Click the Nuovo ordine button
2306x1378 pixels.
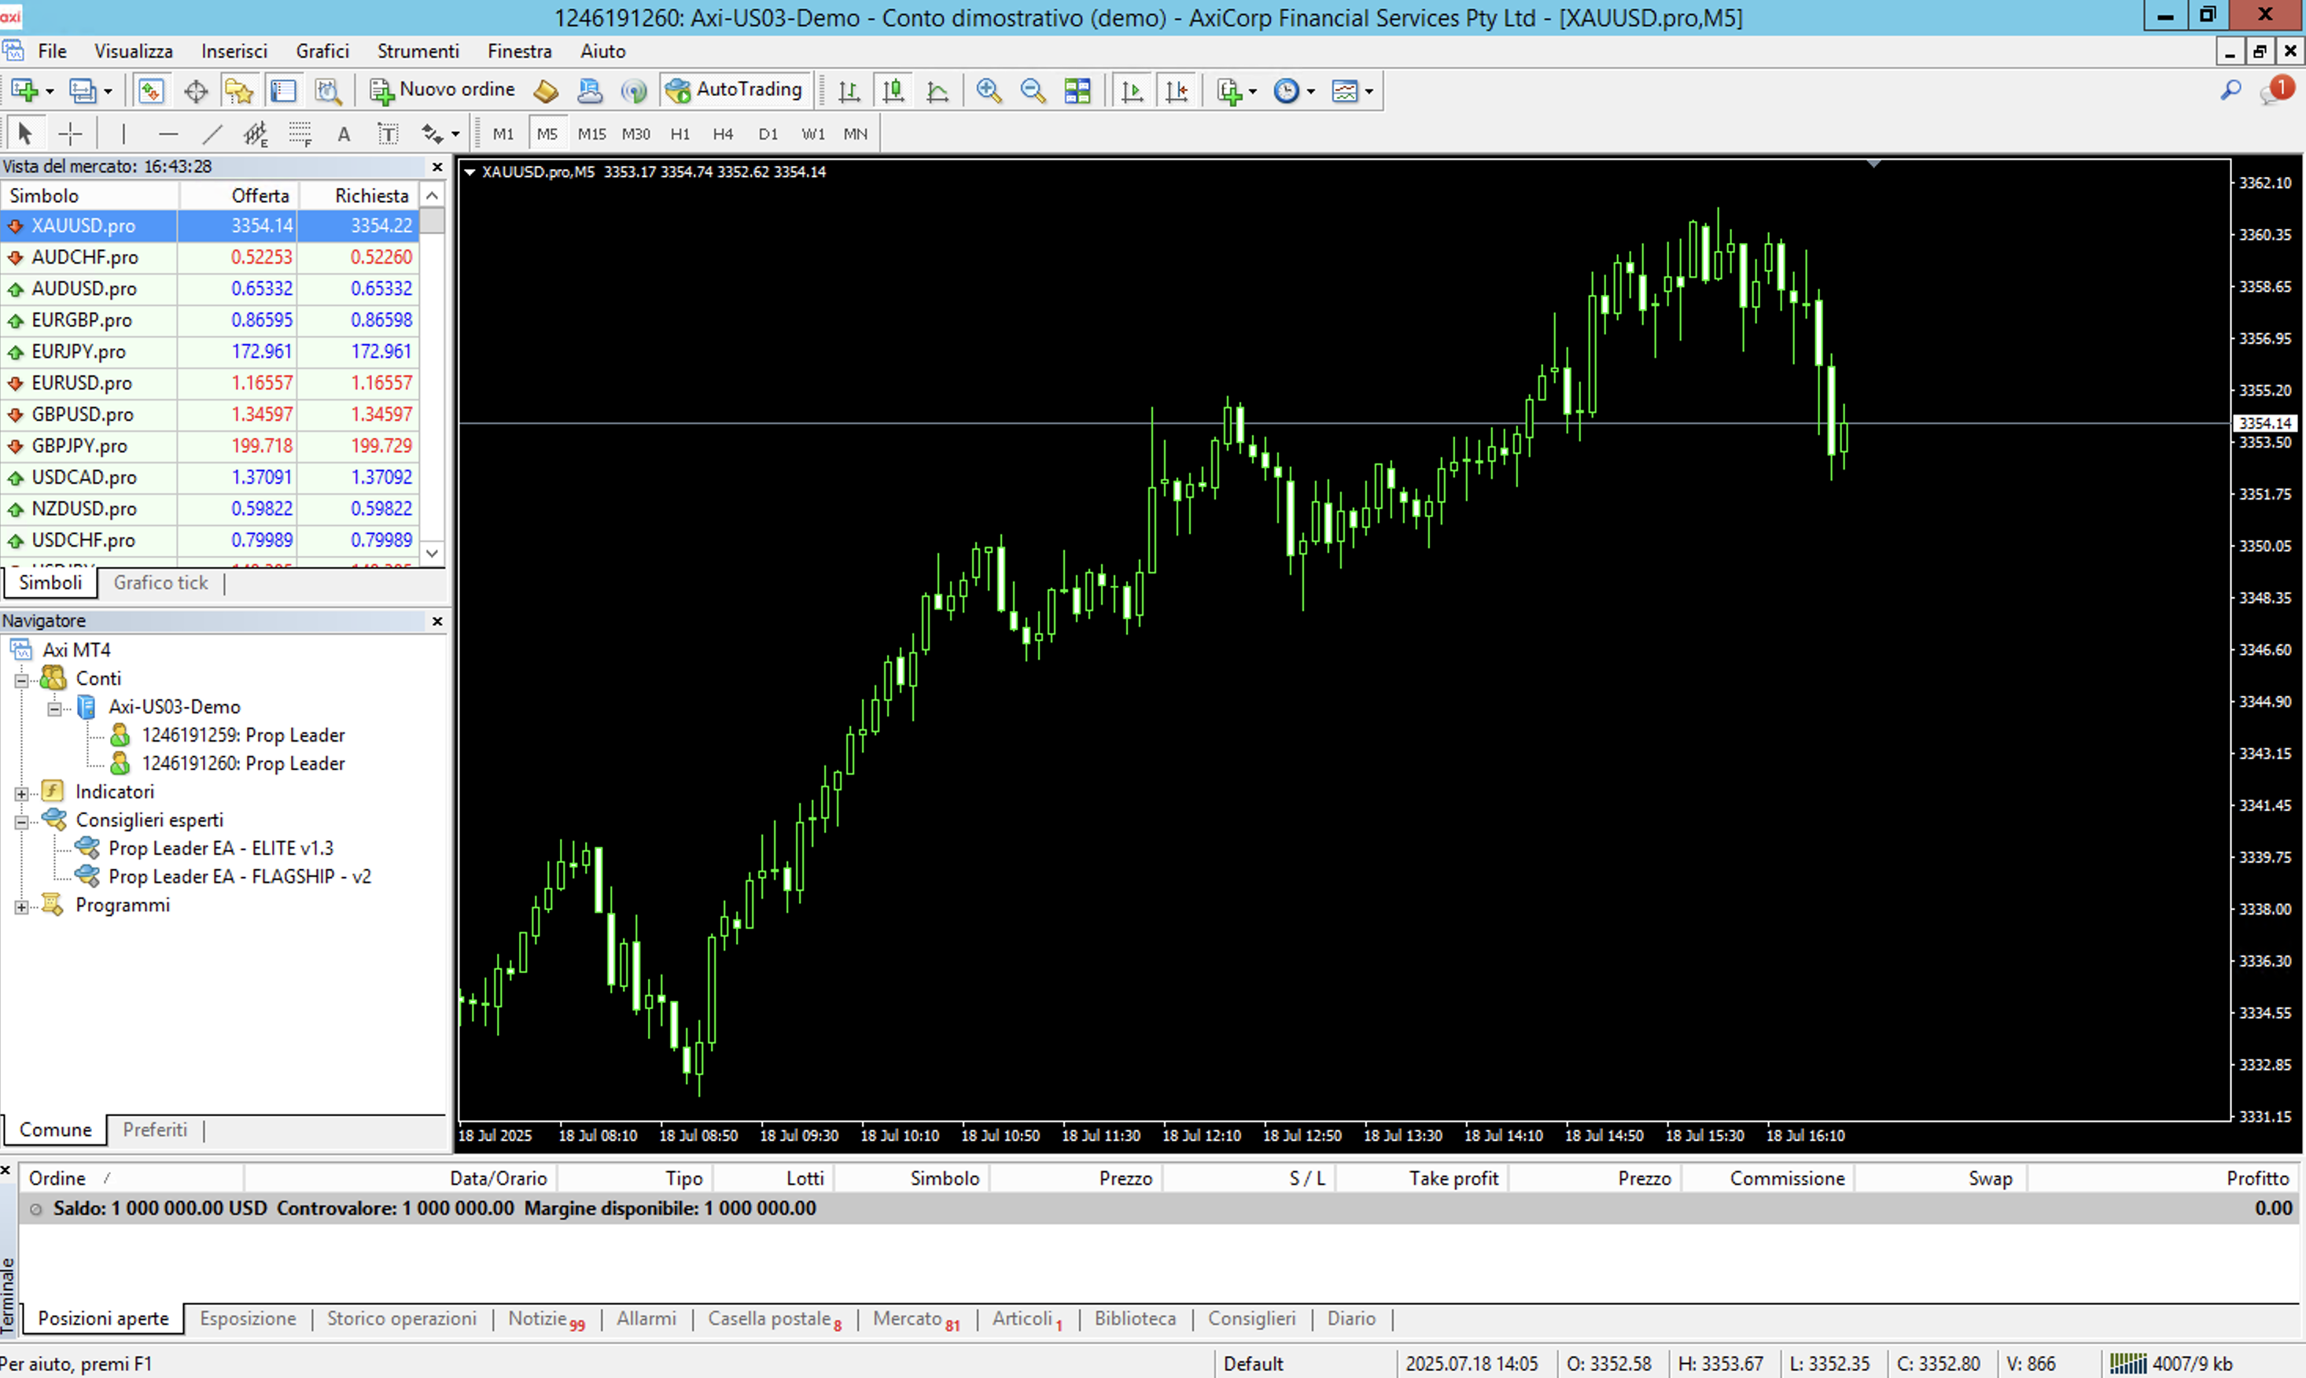[444, 90]
